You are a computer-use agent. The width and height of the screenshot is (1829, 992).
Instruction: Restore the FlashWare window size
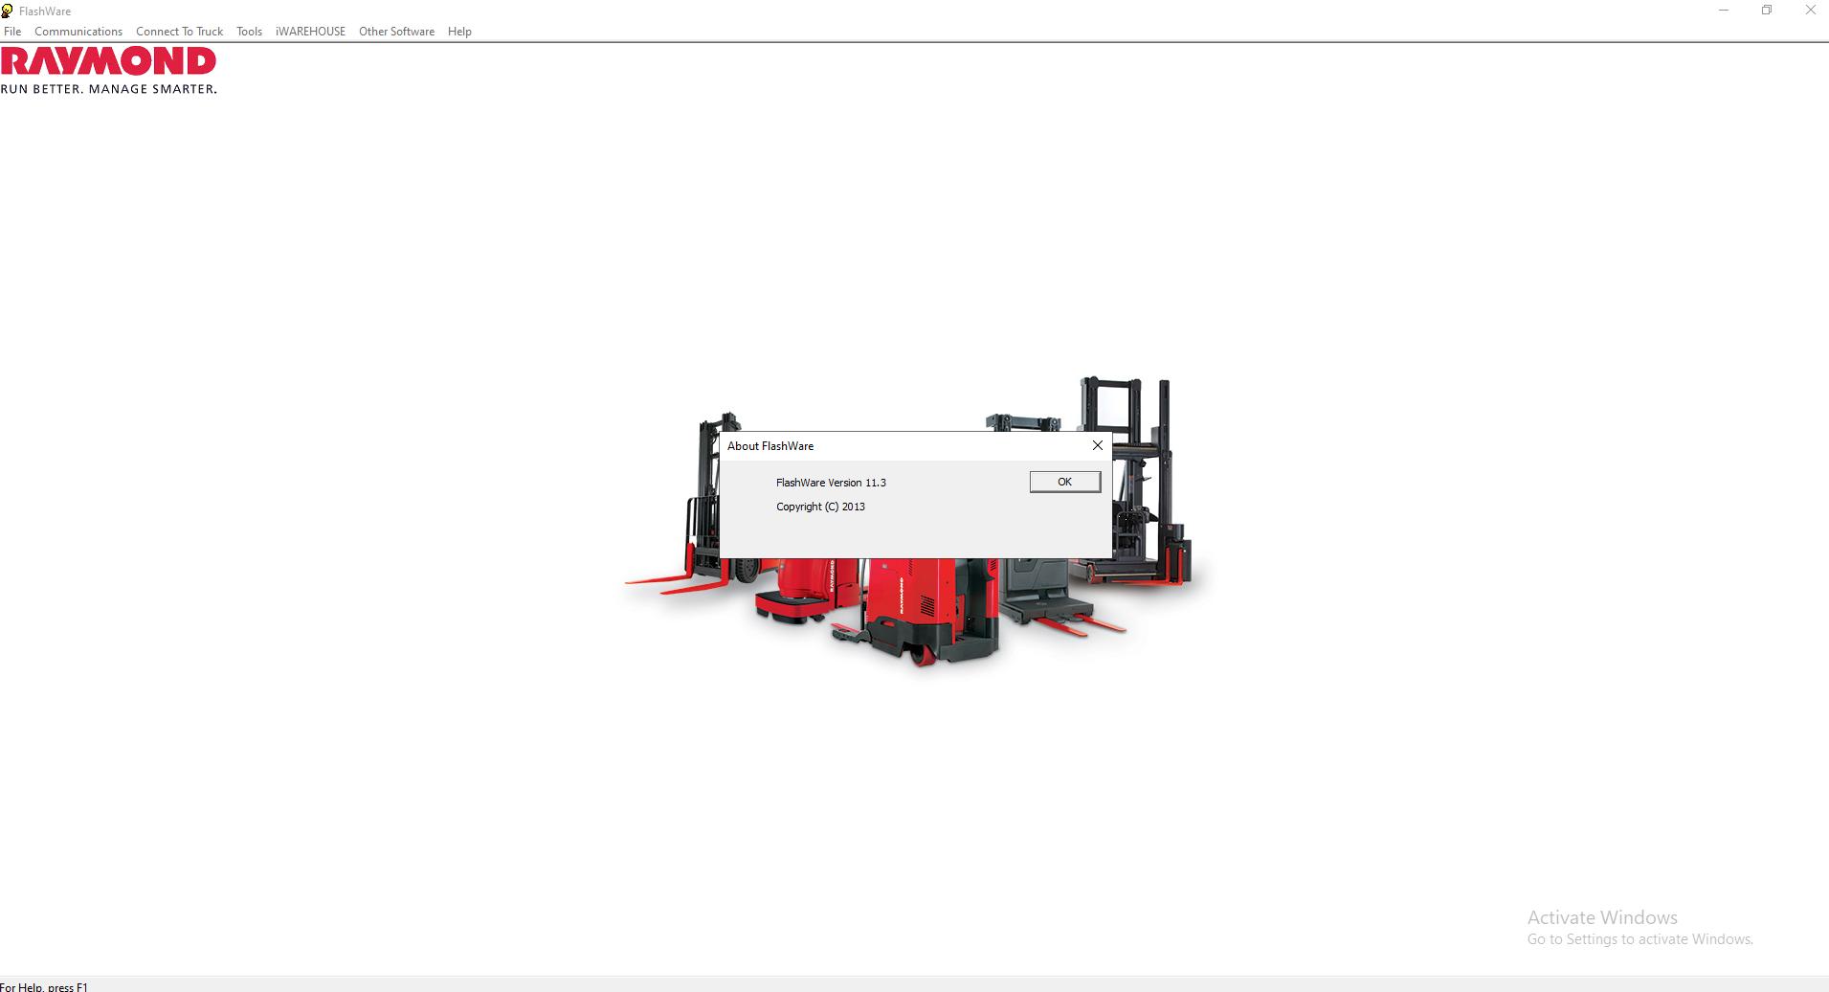point(1766,10)
